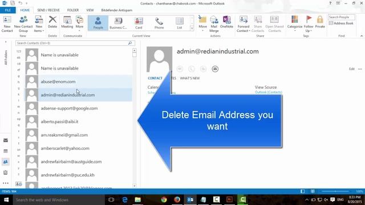The width and height of the screenshot is (365, 205).
Task: Open the FILE tab
Action: tap(8, 10)
